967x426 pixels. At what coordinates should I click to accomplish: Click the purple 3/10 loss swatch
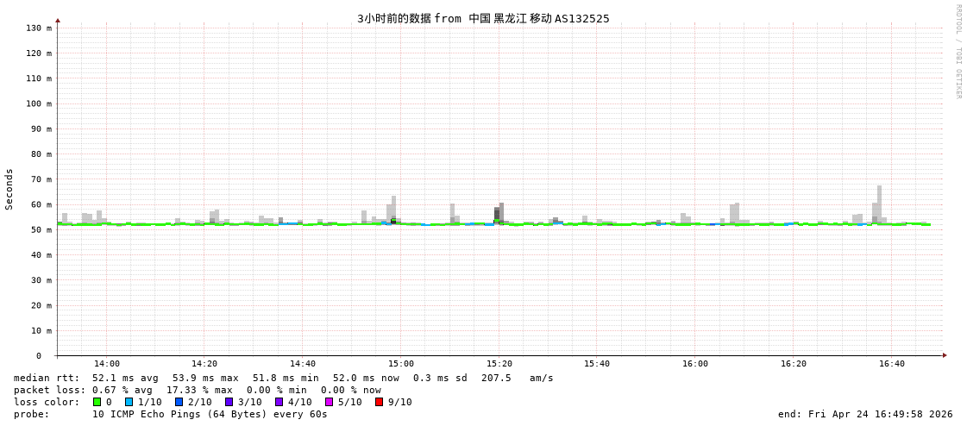tap(229, 402)
